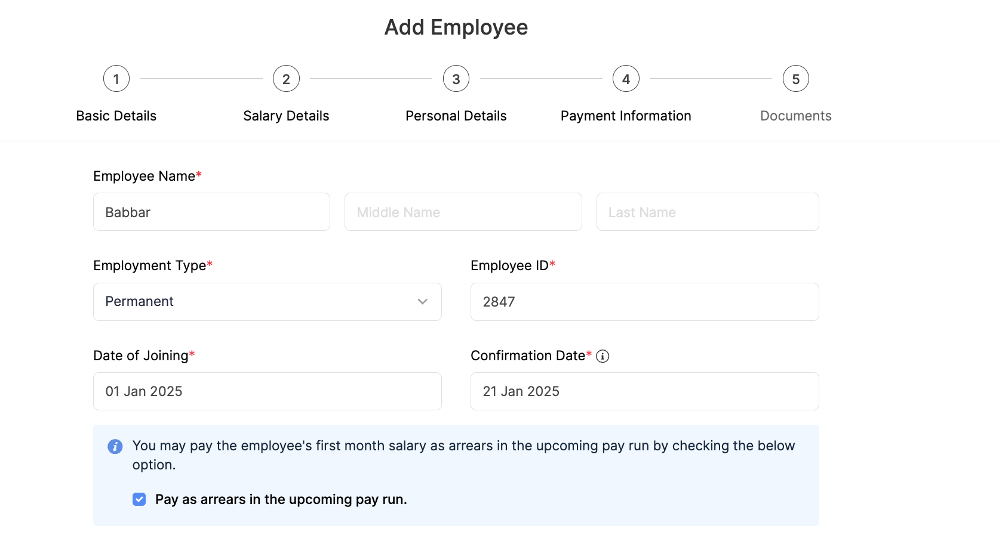Open the Date of Joining date picker

pos(267,391)
